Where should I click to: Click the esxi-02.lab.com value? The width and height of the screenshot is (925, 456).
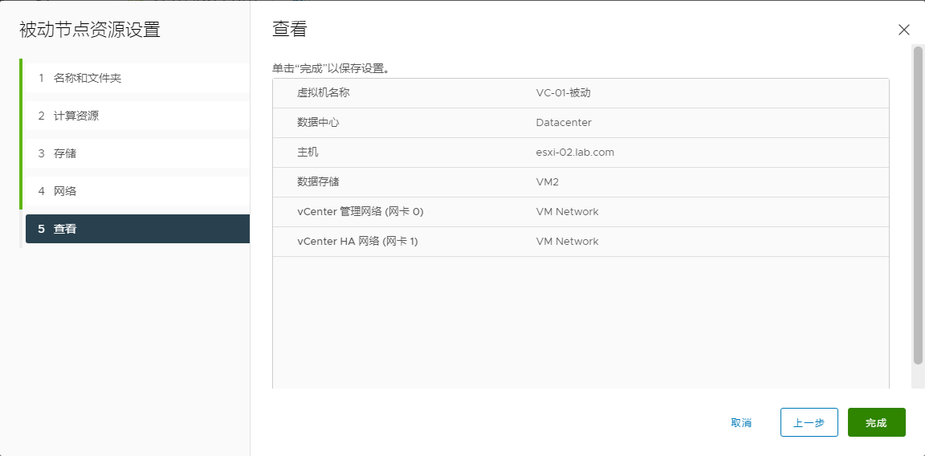tap(575, 153)
